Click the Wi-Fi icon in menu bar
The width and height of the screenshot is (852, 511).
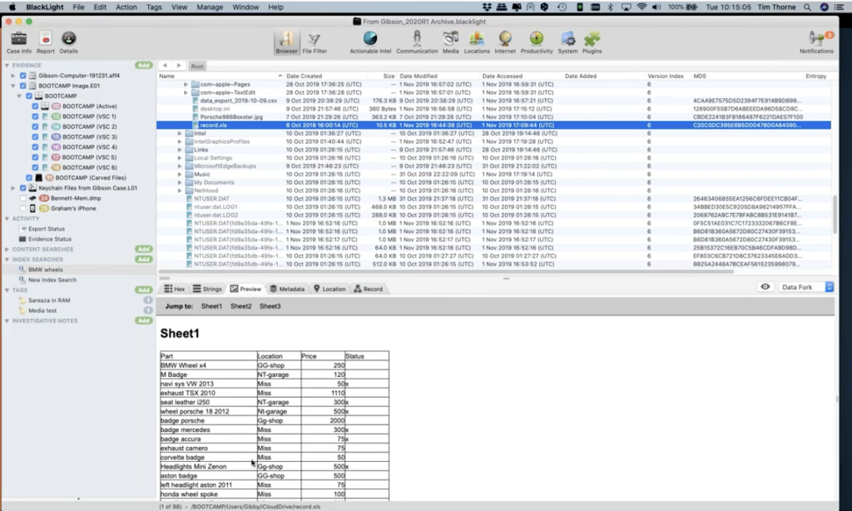coord(641,7)
